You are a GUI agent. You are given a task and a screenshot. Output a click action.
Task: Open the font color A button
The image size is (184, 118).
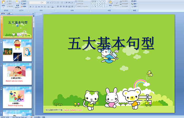pos(53,7)
